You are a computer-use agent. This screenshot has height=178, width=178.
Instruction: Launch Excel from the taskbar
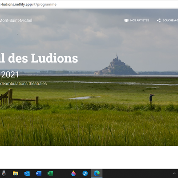coord(50,173)
